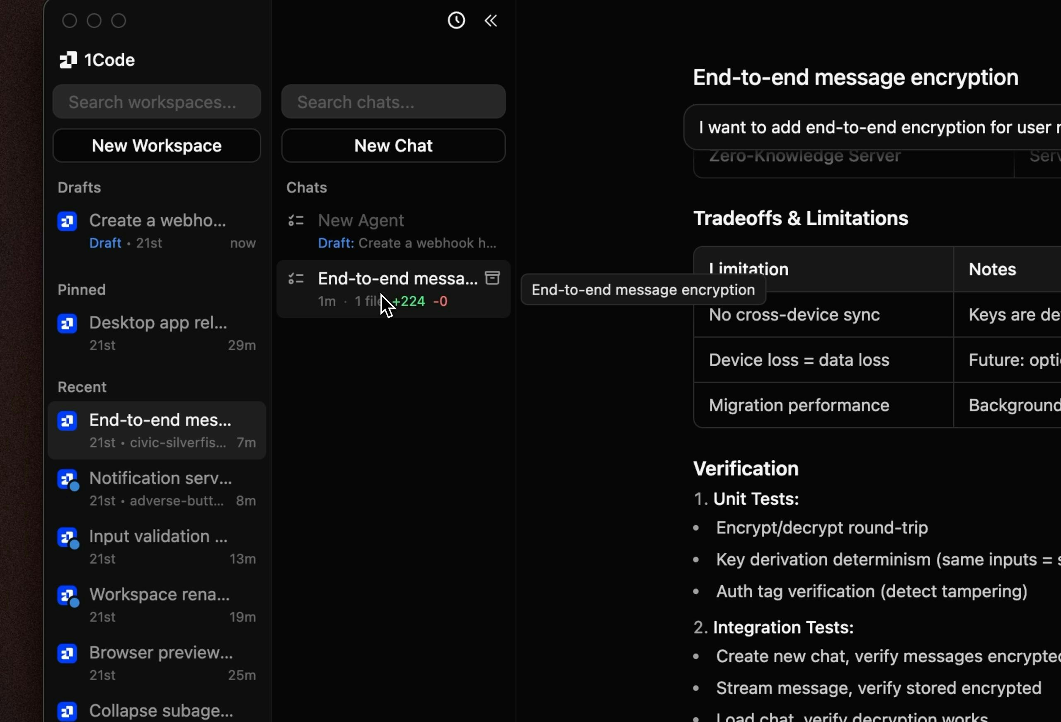Click the Search workspaces field

(x=157, y=101)
